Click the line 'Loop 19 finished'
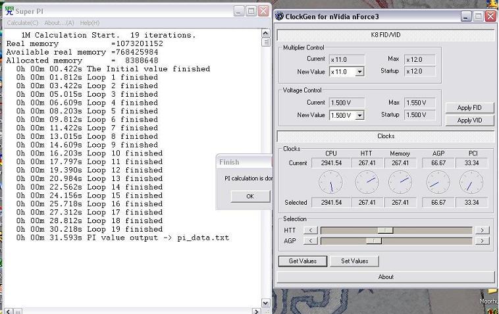This screenshot has width=499, height=314. pos(90,229)
